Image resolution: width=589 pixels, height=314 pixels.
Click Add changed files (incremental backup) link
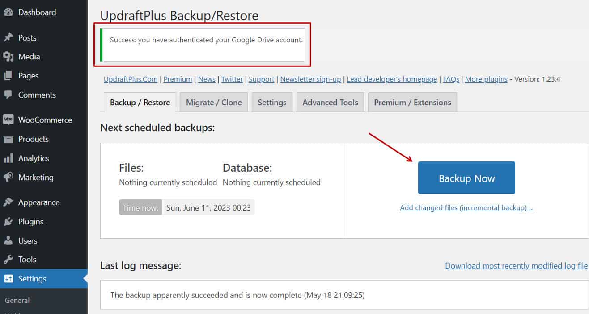[466, 208]
